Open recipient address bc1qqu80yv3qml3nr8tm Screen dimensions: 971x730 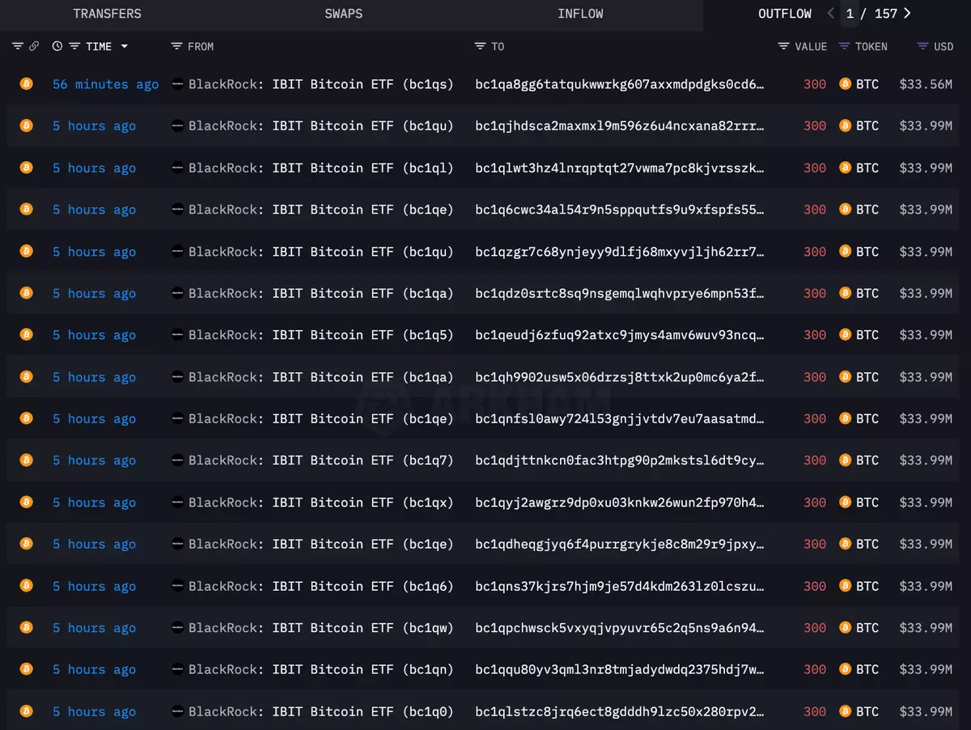(x=620, y=669)
